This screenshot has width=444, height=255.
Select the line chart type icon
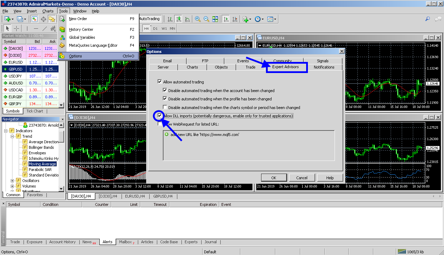[187, 19]
